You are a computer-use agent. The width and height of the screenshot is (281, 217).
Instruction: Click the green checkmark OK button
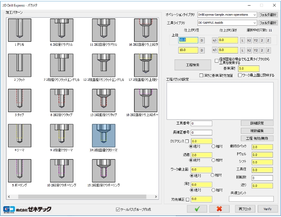197,209
